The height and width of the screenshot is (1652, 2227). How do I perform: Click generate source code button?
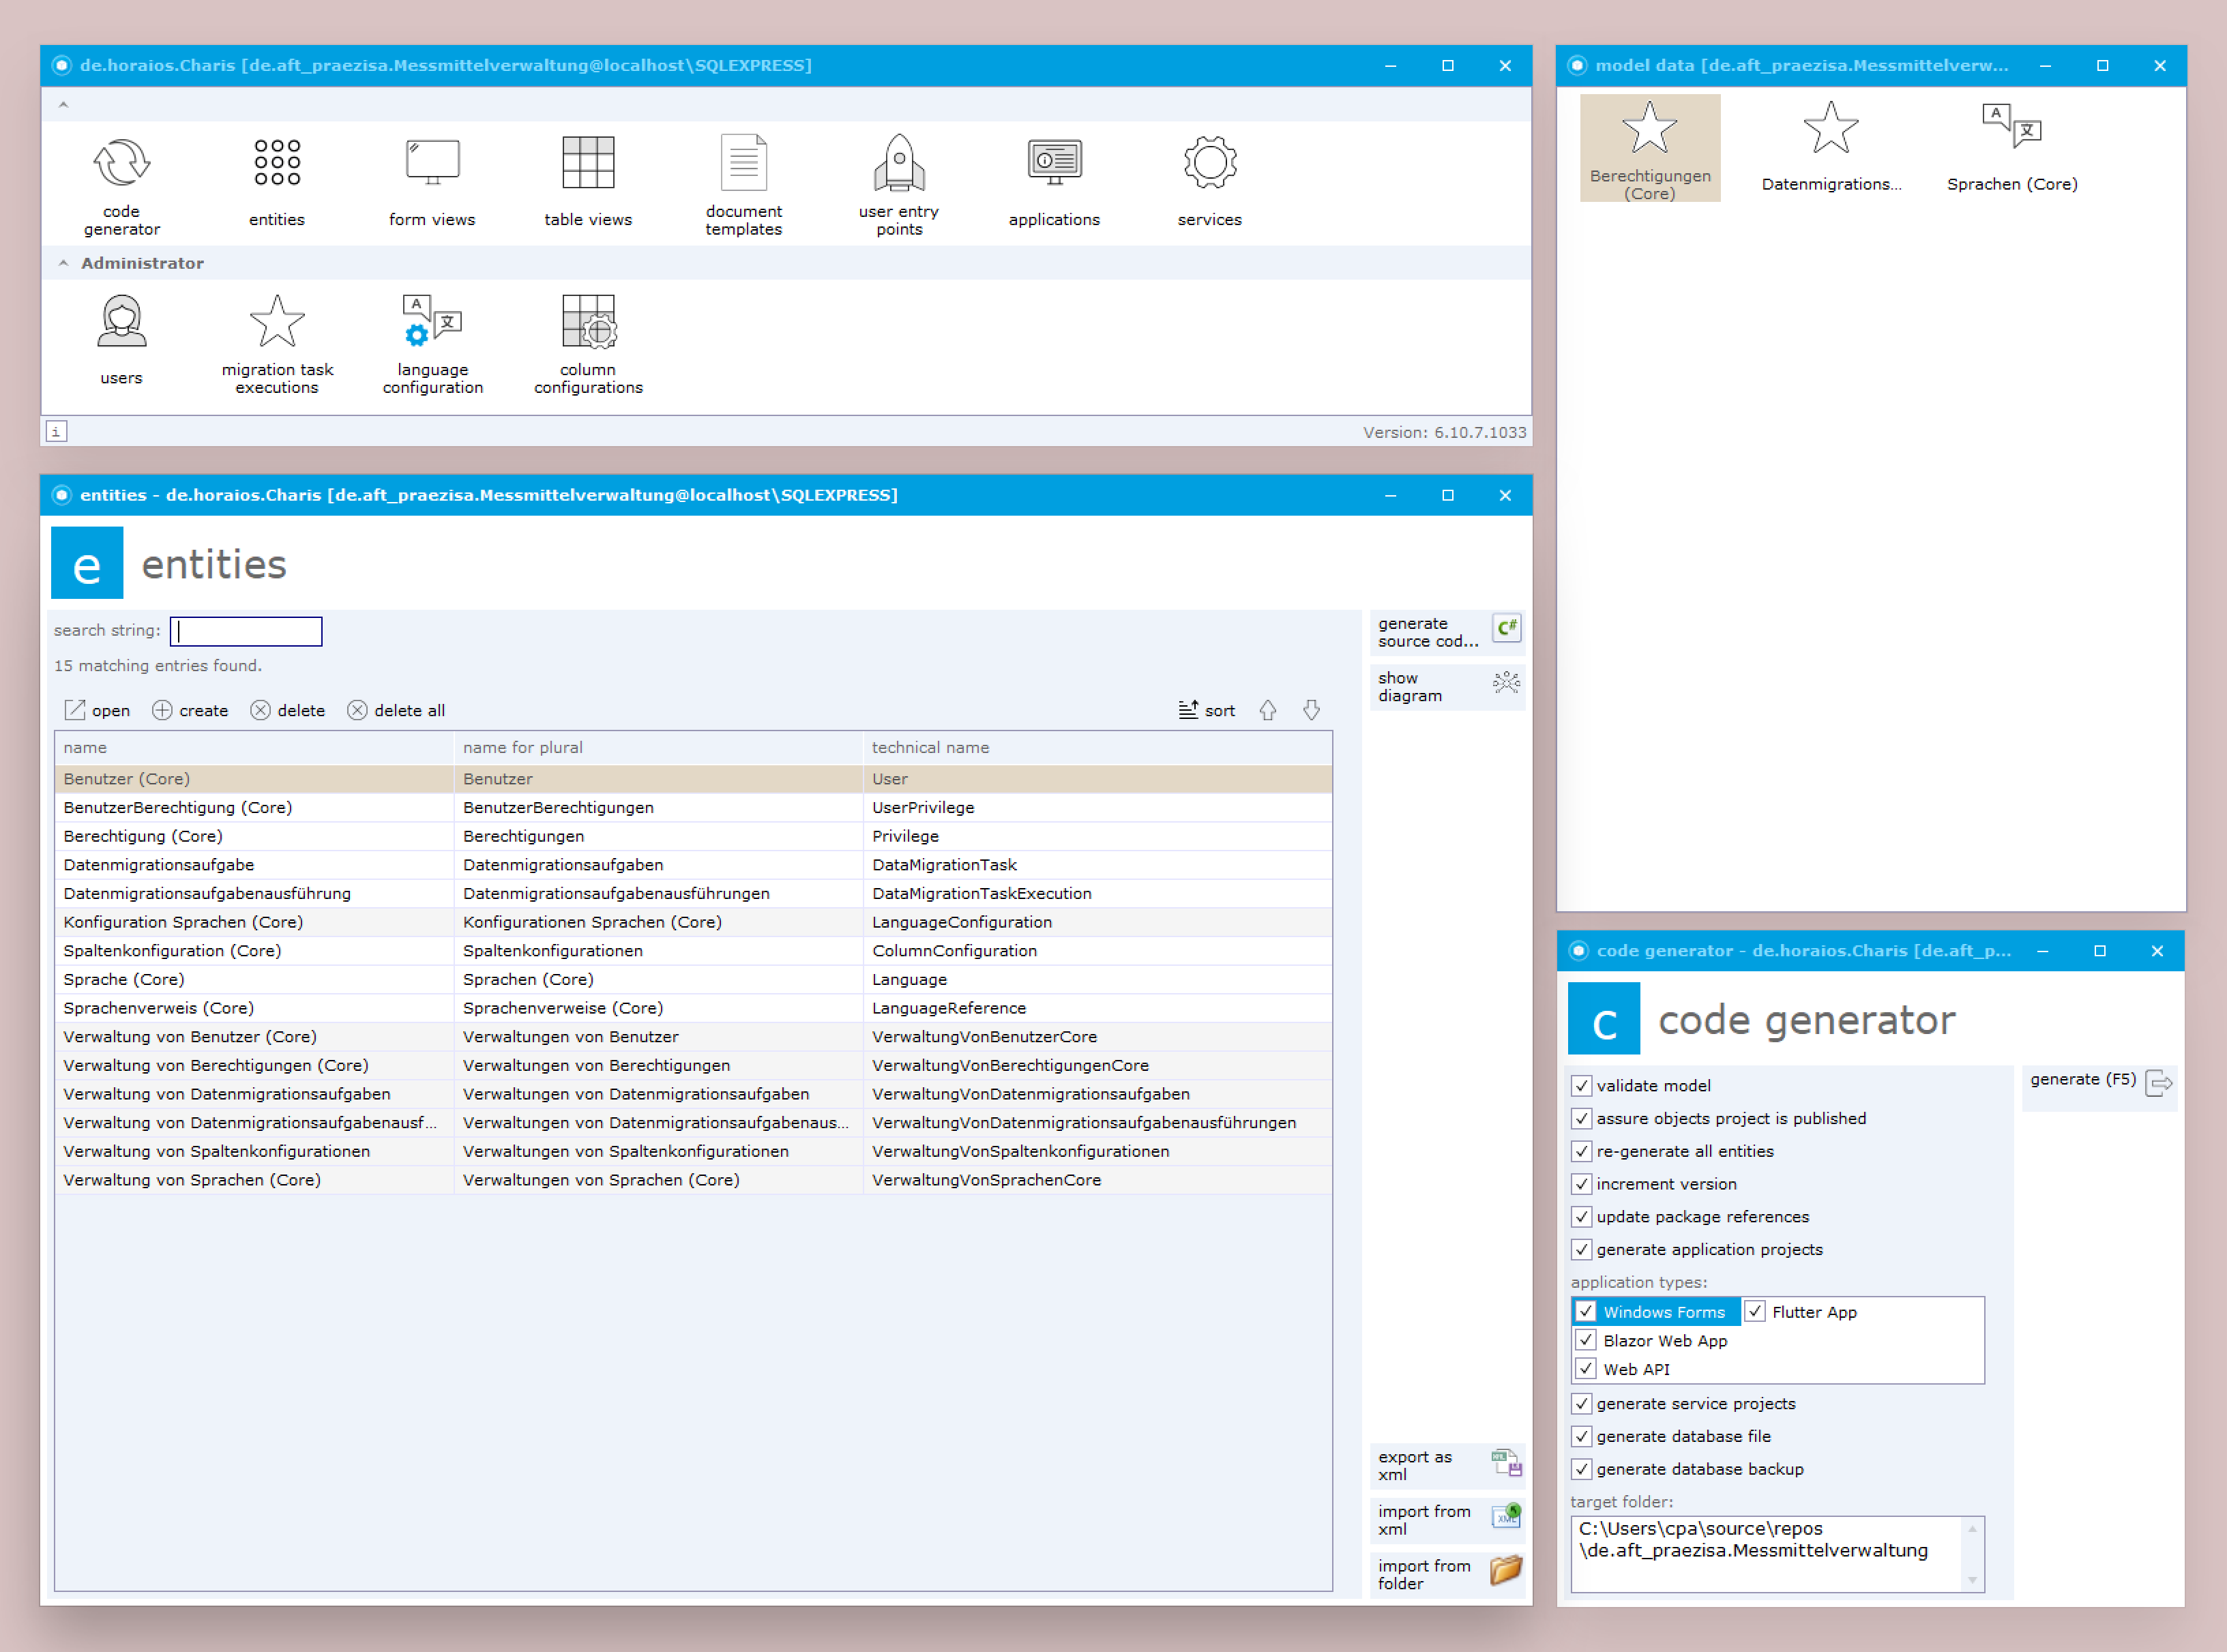pos(1447,632)
